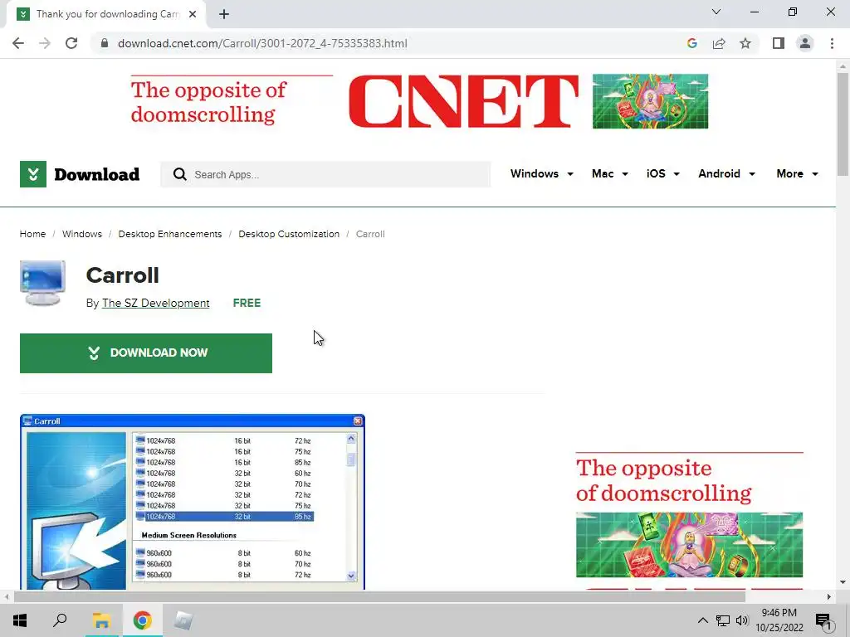Open a new browser tab
850x637 pixels.
(224, 14)
